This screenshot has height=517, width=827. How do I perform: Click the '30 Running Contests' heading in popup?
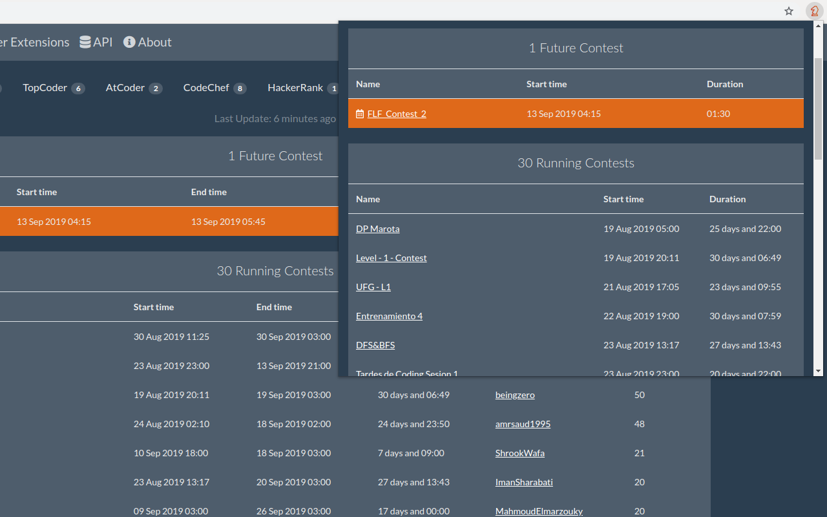click(x=576, y=164)
